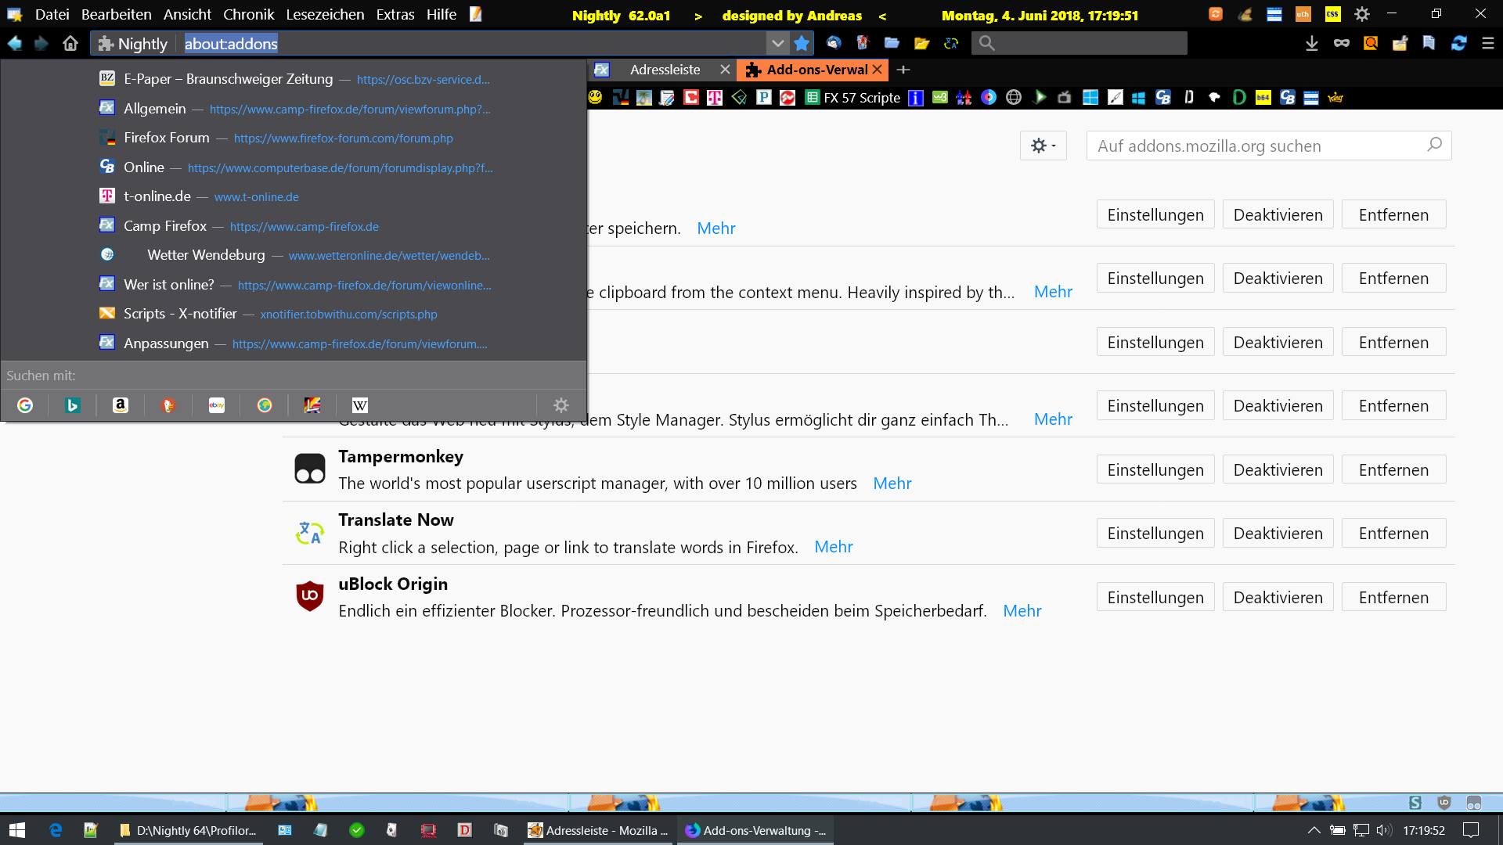1503x845 pixels.
Task: Deactivate the Tampermonkey extension
Action: pyautogui.click(x=1278, y=470)
